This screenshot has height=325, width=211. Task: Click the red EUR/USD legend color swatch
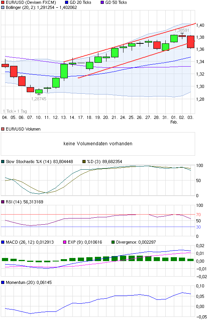pos(3,2)
